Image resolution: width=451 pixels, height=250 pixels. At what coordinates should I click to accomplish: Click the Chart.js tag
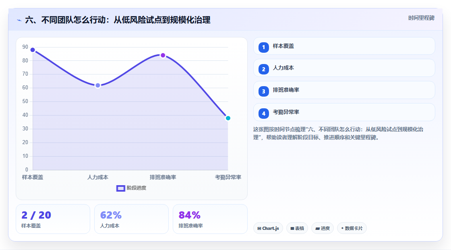(268, 228)
